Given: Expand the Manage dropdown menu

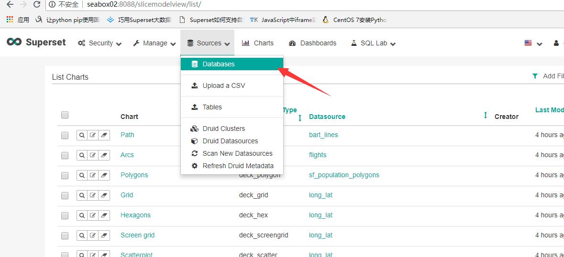Looking at the screenshot, I should 154,43.
